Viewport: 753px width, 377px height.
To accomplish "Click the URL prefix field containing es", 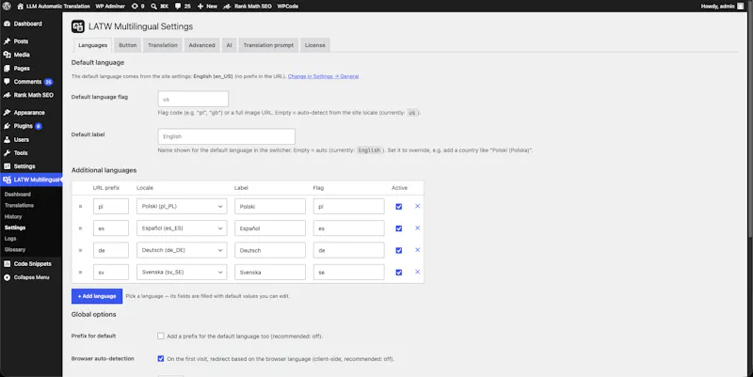I will coord(111,228).
